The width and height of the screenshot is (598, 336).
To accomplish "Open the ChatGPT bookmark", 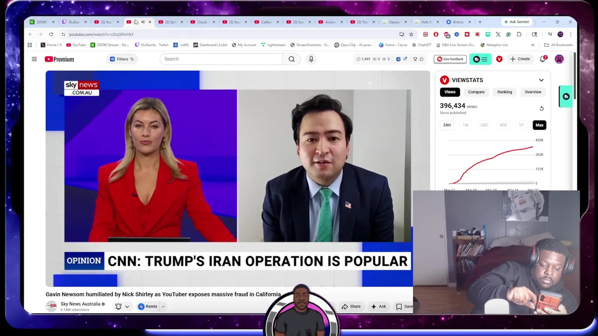I will pos(421,45).
